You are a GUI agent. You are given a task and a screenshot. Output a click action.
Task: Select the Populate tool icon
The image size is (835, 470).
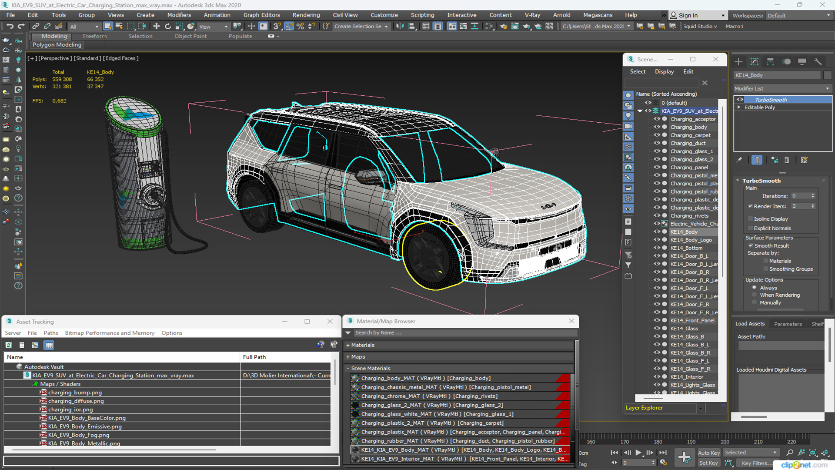click(x=240, y=36)
